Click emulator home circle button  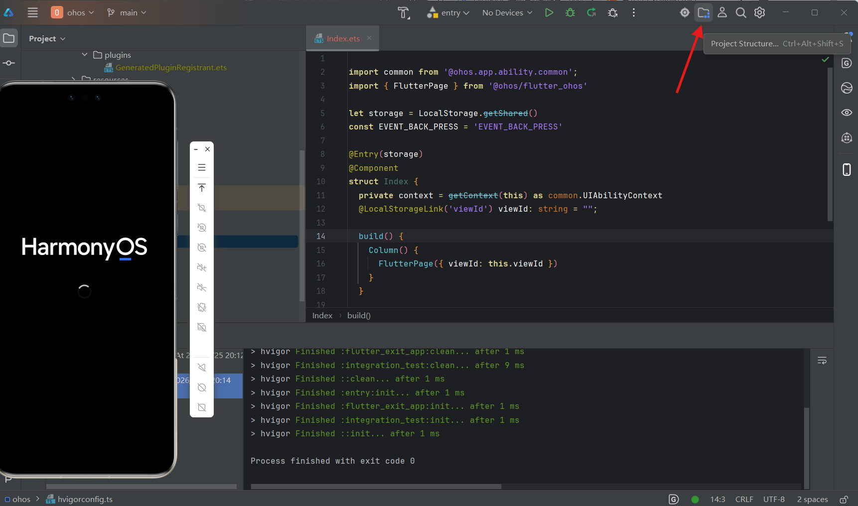(x=202, y=387)
